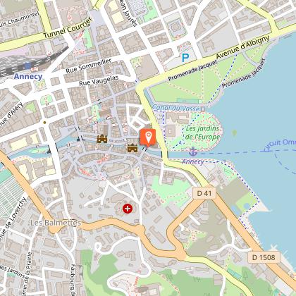
Task: Select the blue parking P icon
Action: click(x=185, y=58)
